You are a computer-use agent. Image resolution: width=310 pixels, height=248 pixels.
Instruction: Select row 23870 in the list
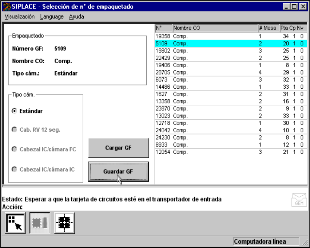[x=231, y=109]
